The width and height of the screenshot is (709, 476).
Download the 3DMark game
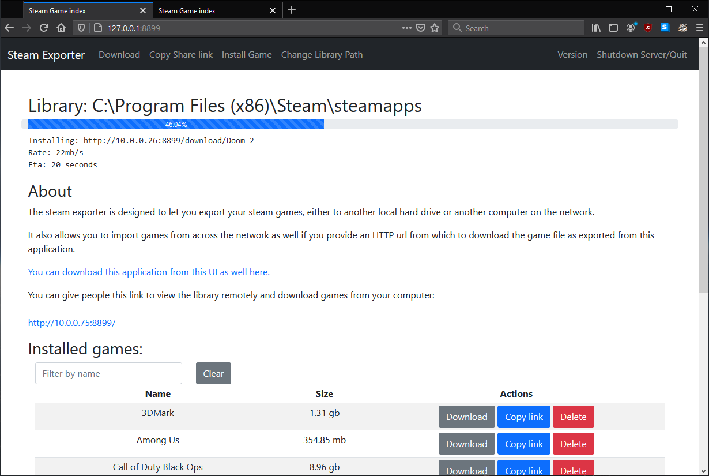(x=466, y=417)
